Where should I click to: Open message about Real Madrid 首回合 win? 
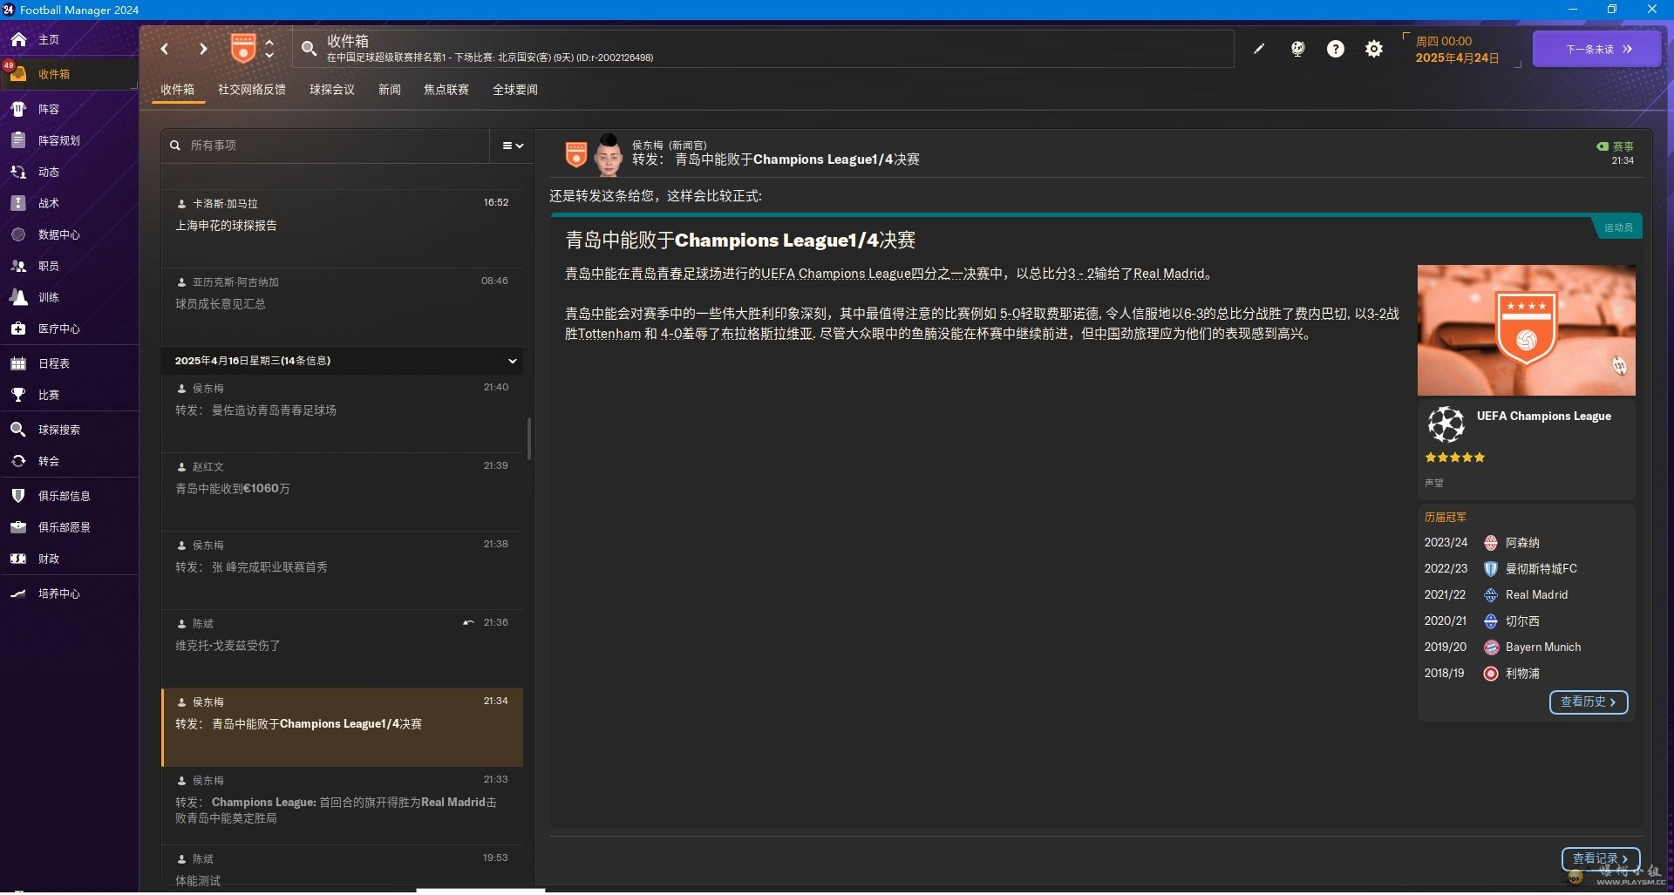(343, 805)
